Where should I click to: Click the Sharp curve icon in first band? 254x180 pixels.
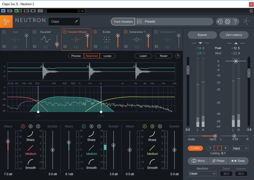[30, 134]
